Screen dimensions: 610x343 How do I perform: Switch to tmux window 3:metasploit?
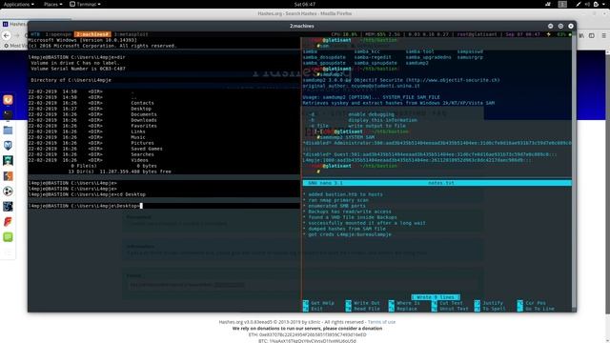click(x=132, y=34)
